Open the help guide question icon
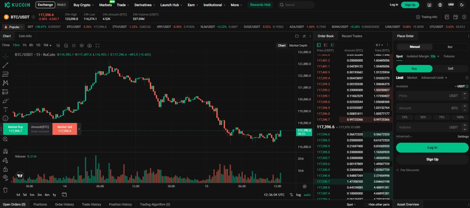This screenshot has width=470, height=208. click(446, 17)
